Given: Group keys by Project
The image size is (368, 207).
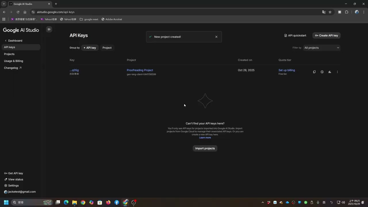Looking at the screenshot, I should (x=107, y=48).
